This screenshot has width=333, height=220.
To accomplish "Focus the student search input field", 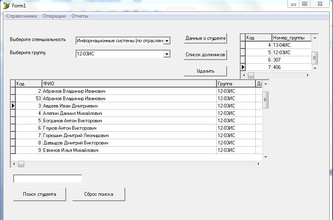I will [x=48, y=179].
